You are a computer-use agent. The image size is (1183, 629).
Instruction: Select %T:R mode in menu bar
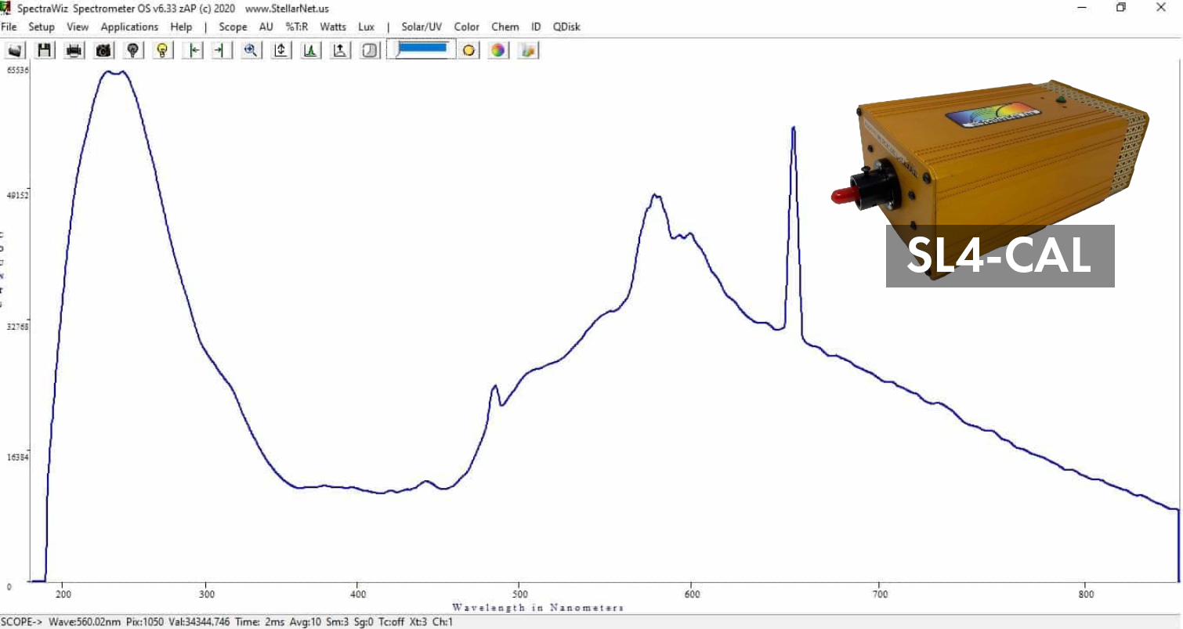(297, 27)
